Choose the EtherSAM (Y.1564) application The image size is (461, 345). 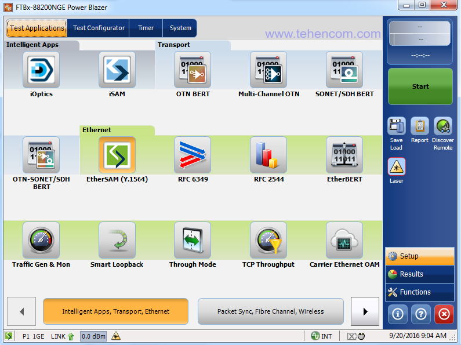pyautogui.click(x=117, y=155)
